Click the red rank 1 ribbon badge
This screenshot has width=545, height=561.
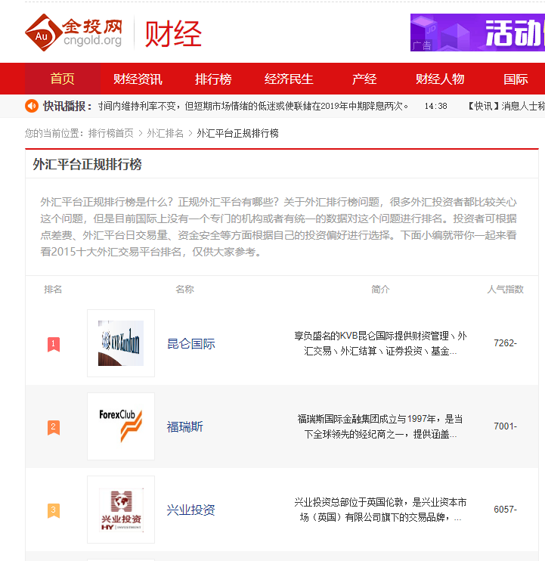54,344
